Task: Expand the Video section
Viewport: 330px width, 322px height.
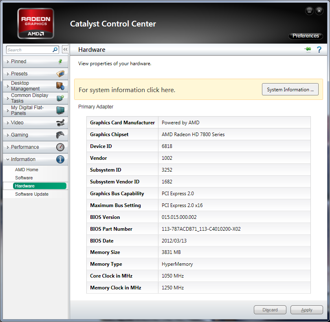Action: [35, 123]
